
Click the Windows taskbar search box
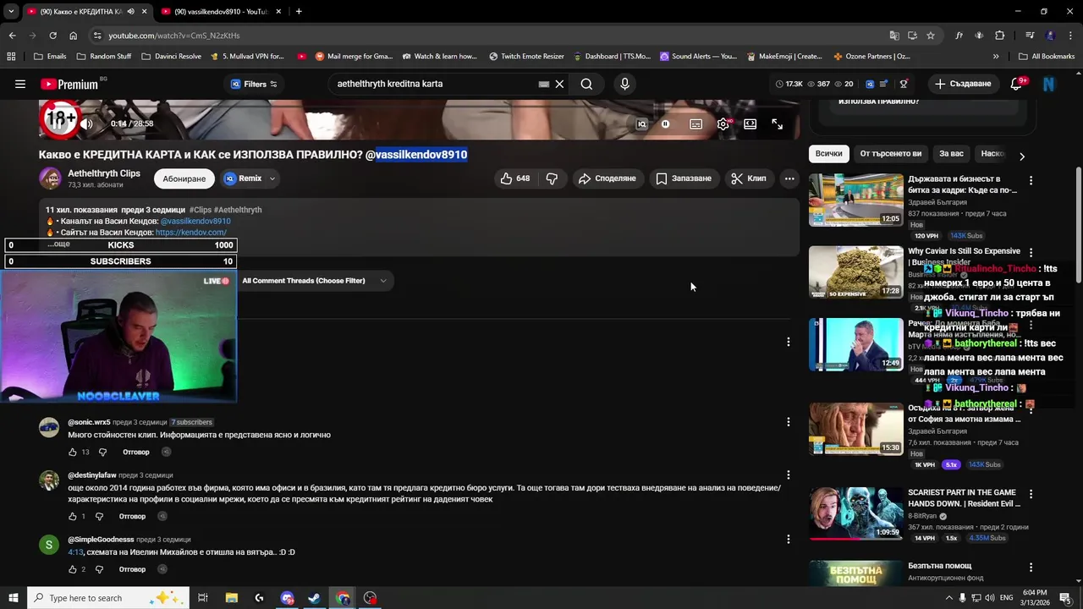coord(108,598)
